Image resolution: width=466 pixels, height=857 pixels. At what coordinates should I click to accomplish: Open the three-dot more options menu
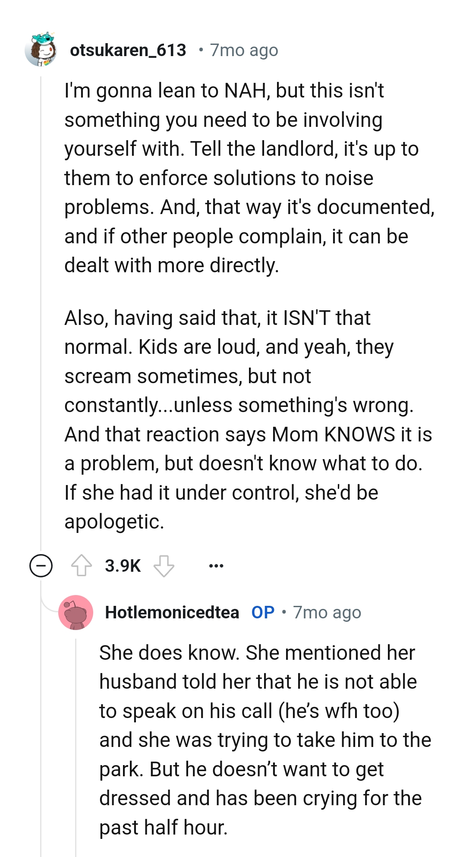tap(216, 565)
